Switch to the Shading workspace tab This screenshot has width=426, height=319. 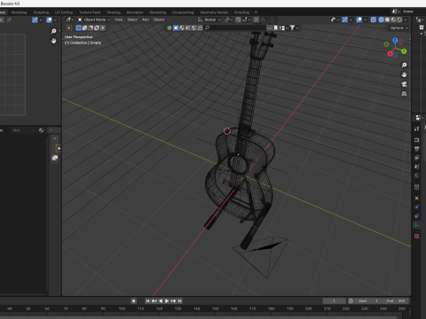click(114, 12)
